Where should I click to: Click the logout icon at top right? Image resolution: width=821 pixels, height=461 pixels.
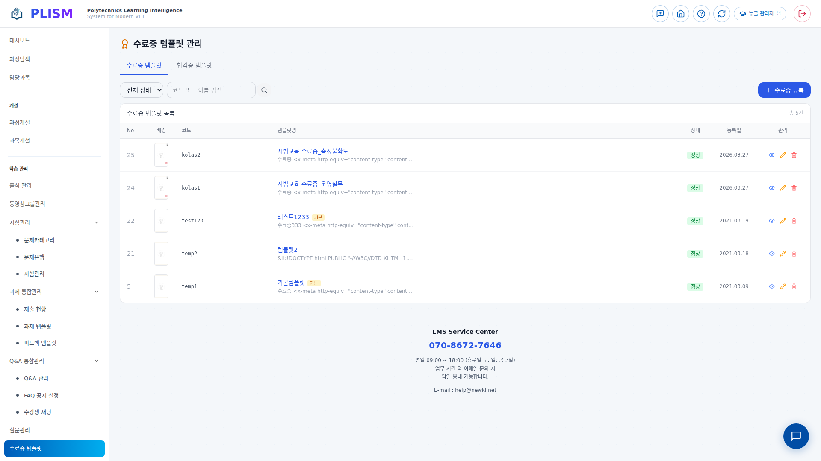pos(802,14)
